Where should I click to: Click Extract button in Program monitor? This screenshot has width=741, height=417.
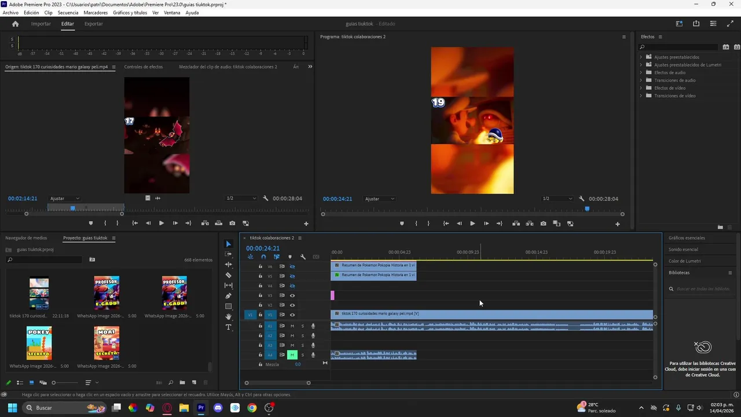(530, 224)
